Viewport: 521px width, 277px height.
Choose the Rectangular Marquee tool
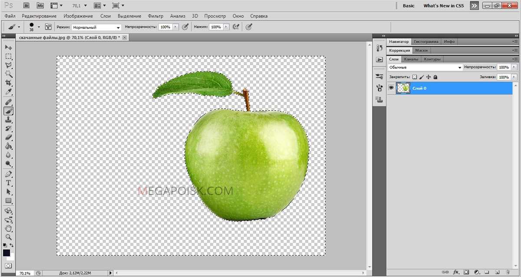click(8, 56)
